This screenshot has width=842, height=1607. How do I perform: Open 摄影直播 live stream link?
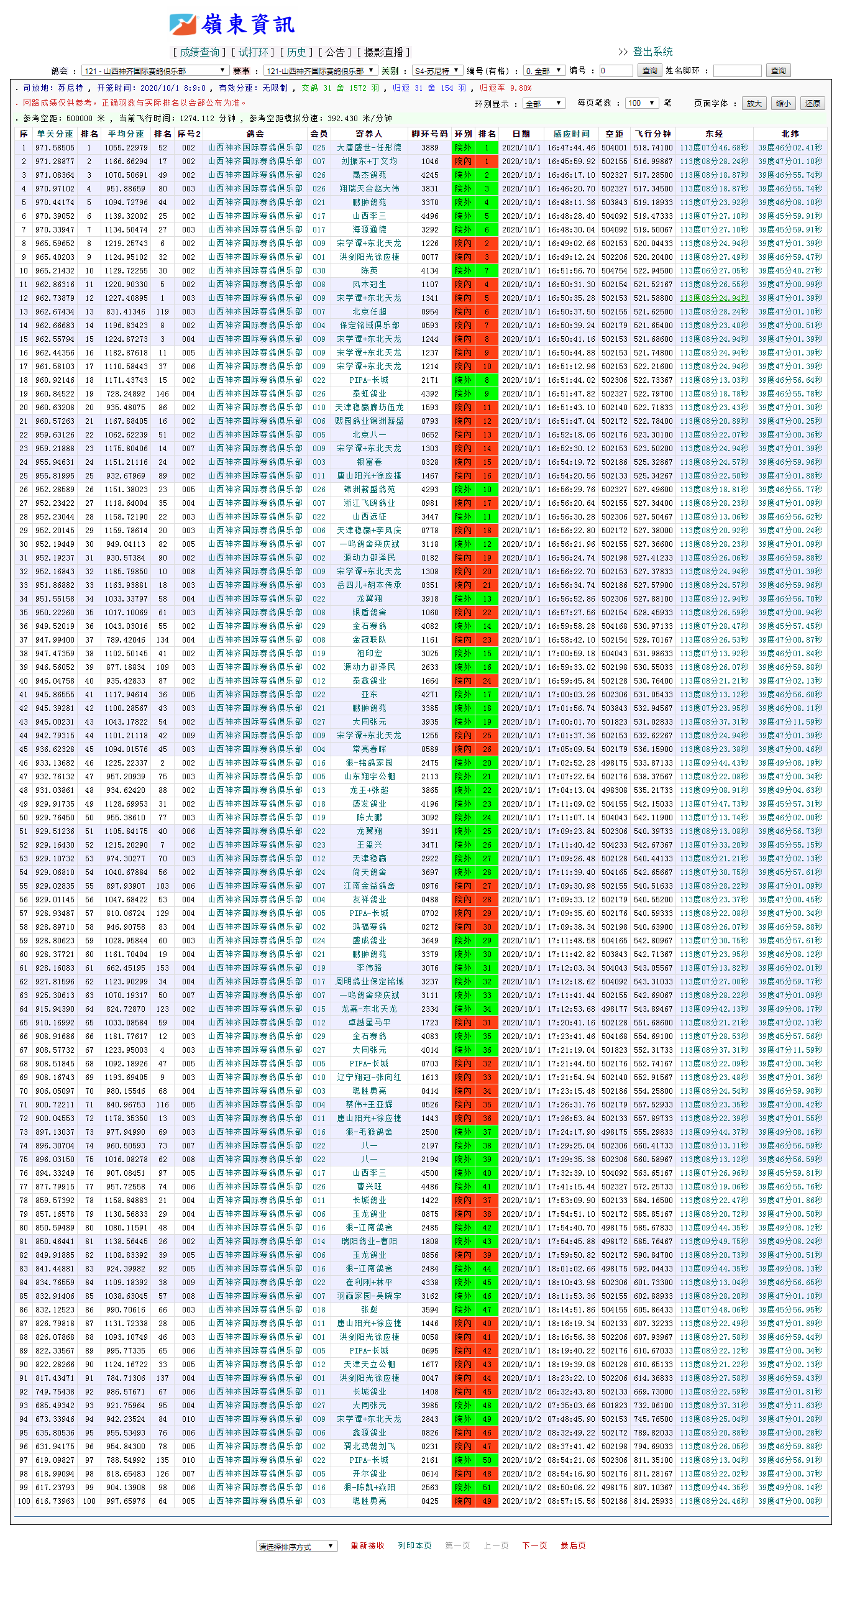(383, 52)
